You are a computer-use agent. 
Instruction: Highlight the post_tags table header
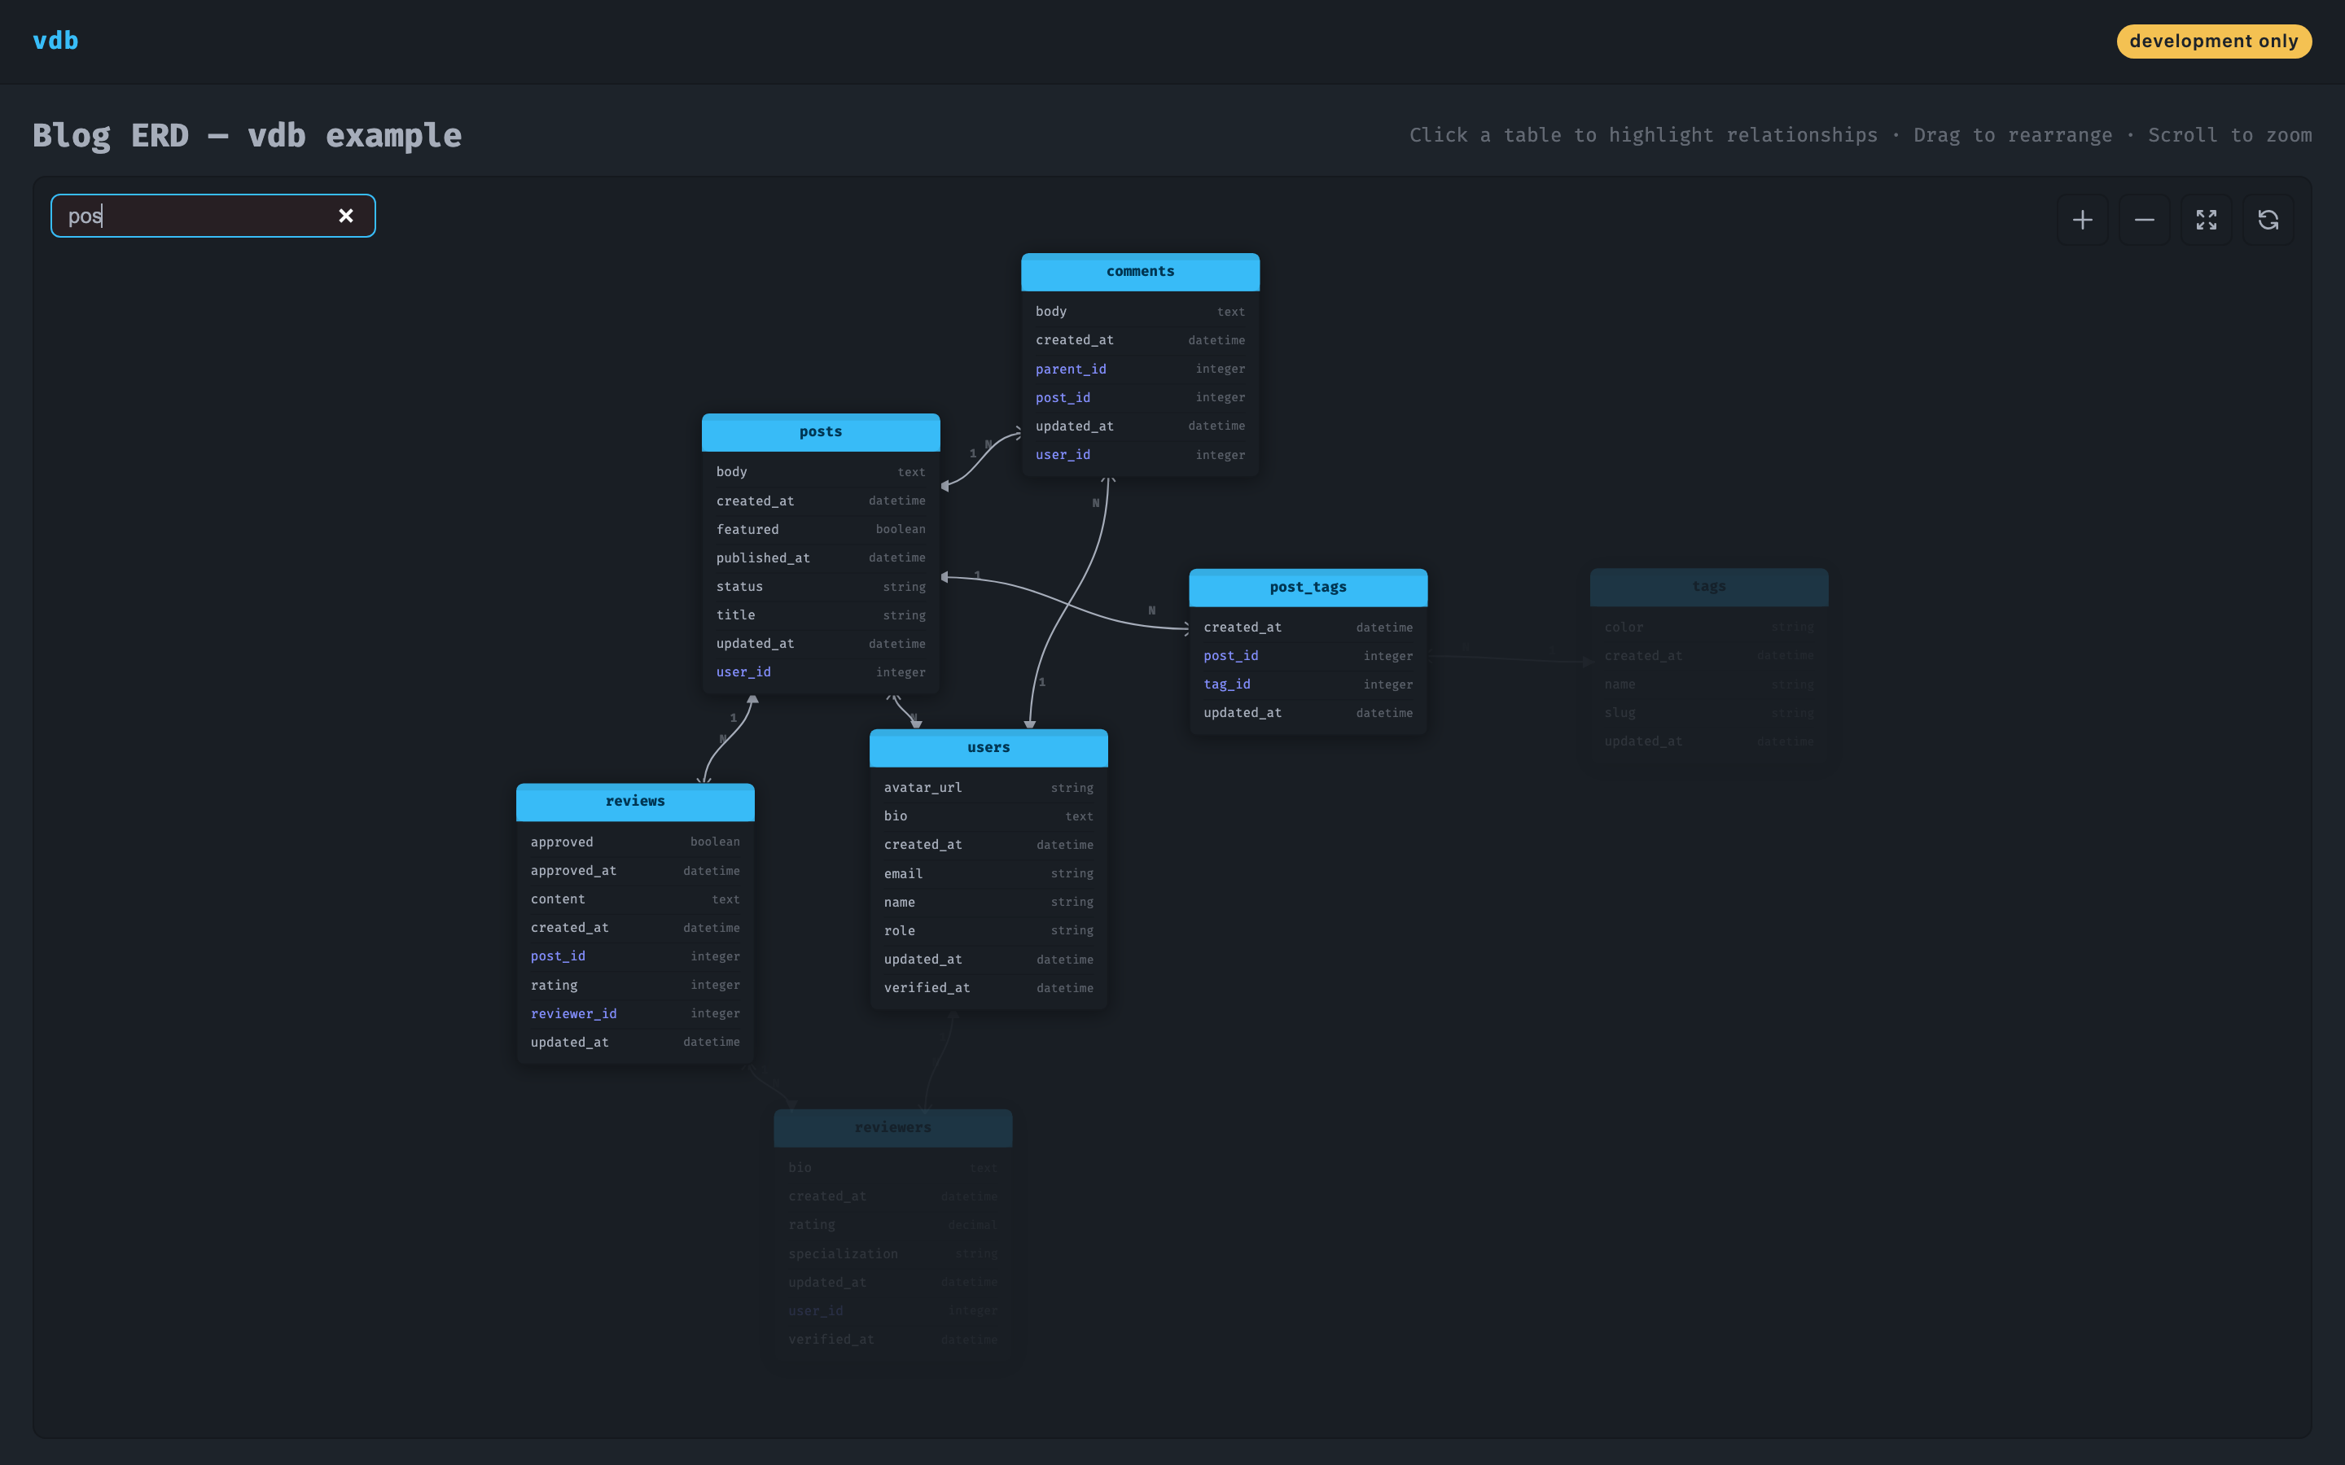1307,587
